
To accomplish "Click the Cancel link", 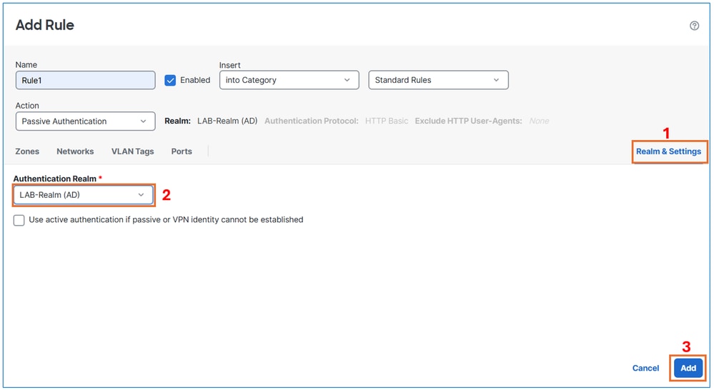I will point(645,368).
